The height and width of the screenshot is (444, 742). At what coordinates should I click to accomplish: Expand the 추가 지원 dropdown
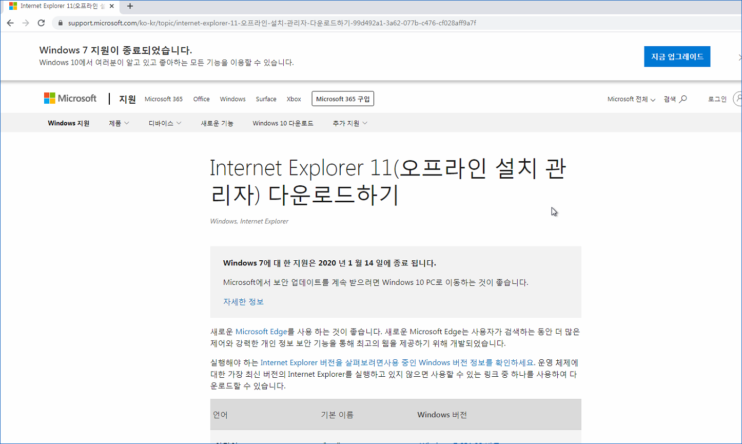pos(350,123)
